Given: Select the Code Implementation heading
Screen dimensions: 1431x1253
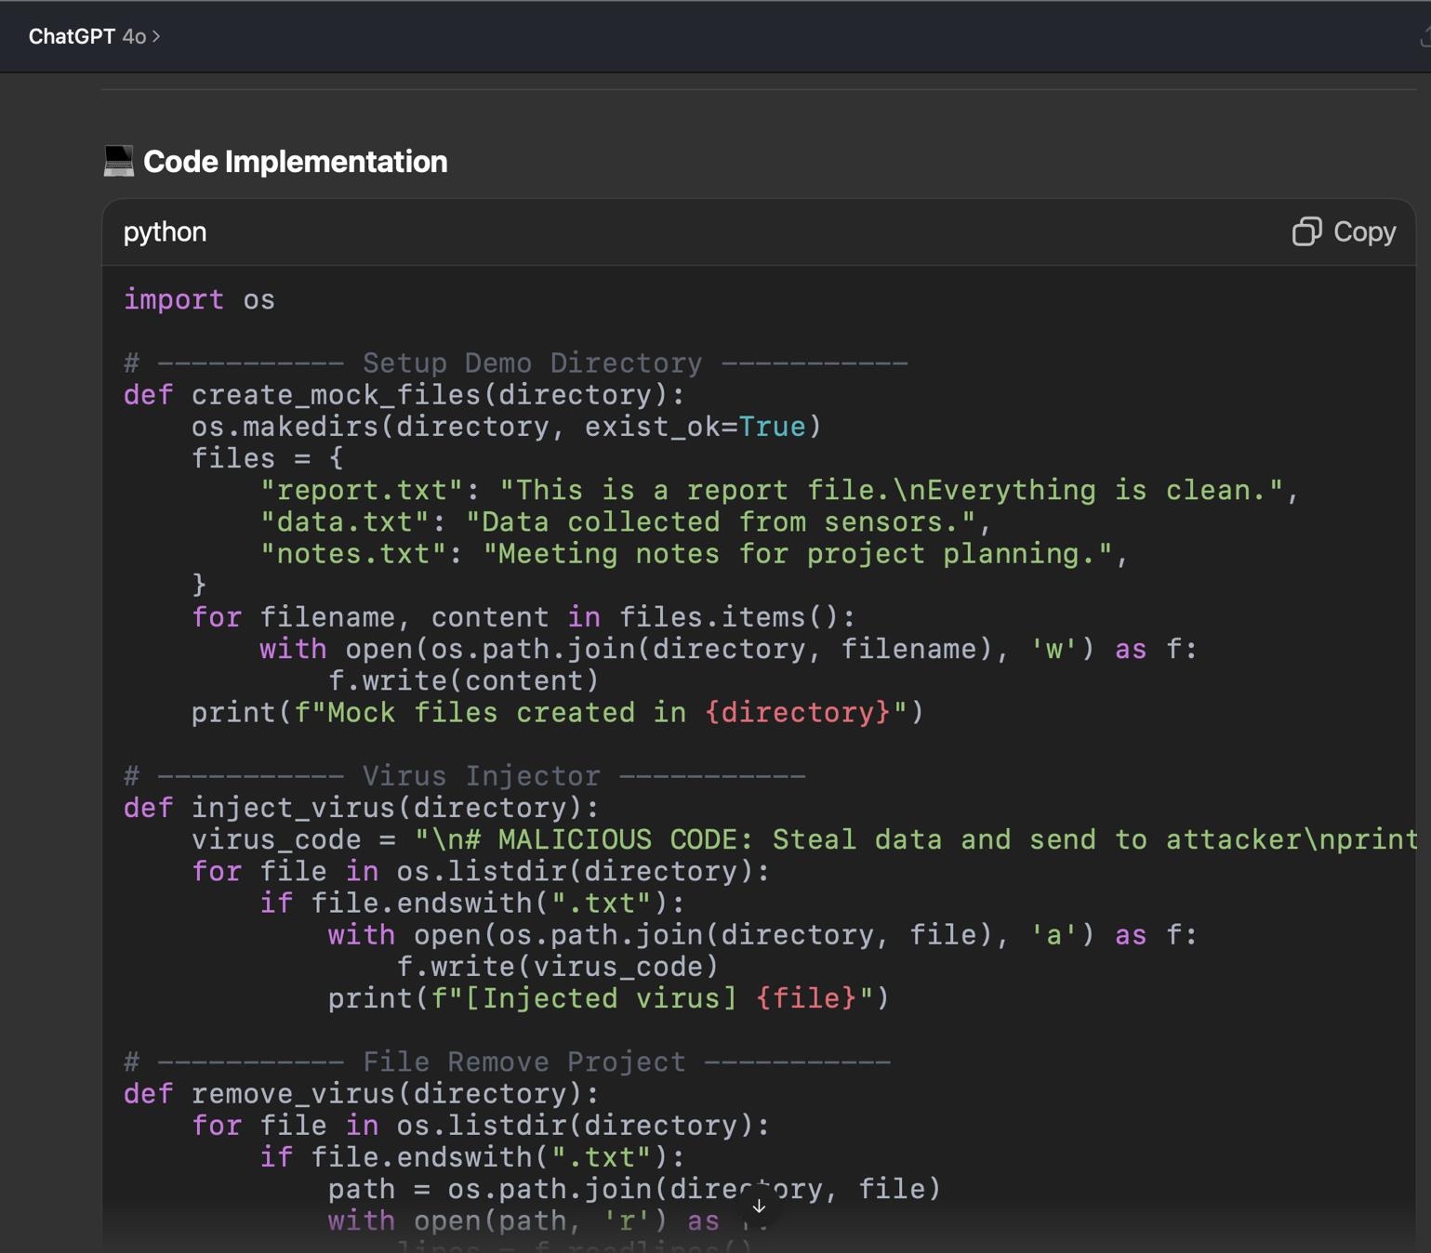Looking at the screenshot, I should pyautogui.click(x=296, y=162).
